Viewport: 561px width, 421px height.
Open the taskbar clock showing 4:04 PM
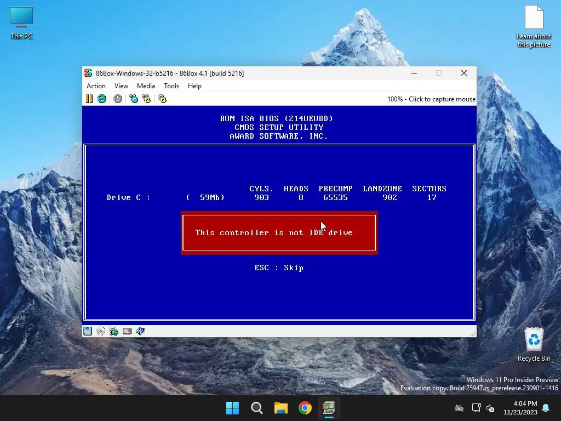[520, 408]
